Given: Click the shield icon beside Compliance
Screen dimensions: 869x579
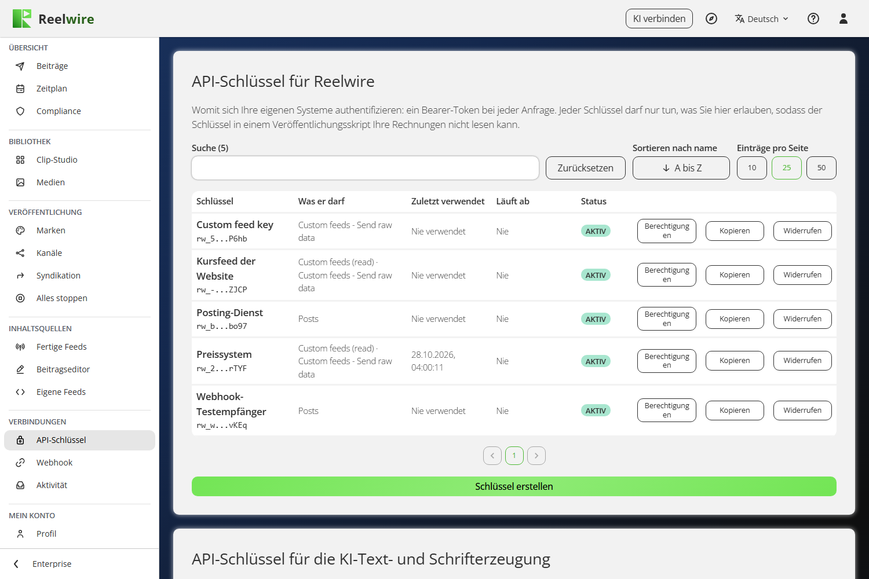Looking at the screenshot, I should pyautogui.click(x=20, y=111).
